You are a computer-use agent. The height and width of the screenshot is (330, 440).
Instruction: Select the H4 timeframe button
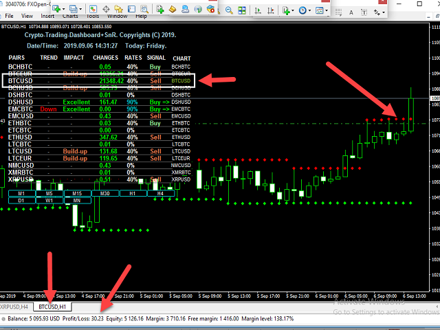[160, 193]
